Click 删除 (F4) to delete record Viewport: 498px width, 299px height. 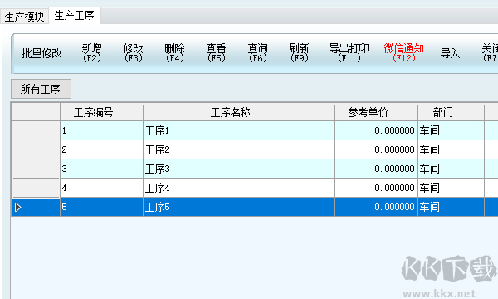[x=174, y=53]
